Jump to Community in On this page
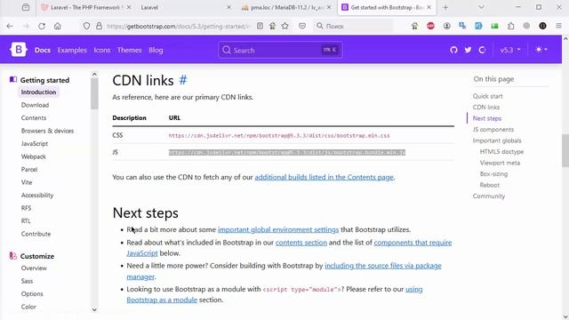569x320 pixels. coord(488,196)
